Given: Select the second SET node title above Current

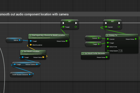Looking at the screenshot, I should point(113,21).
